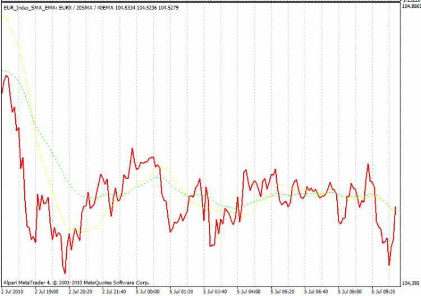Select the '5 Jul 05:20' time label
This screenshot has width=421, height=296.
pyautogui.click(x=283, y=292)
